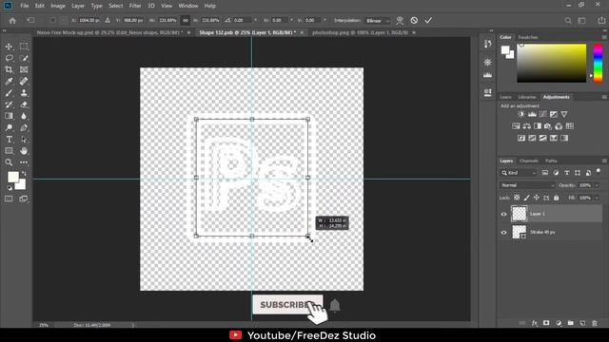Select the Blur tool
This screenshot has width=609, height=342.
point(24,116)
